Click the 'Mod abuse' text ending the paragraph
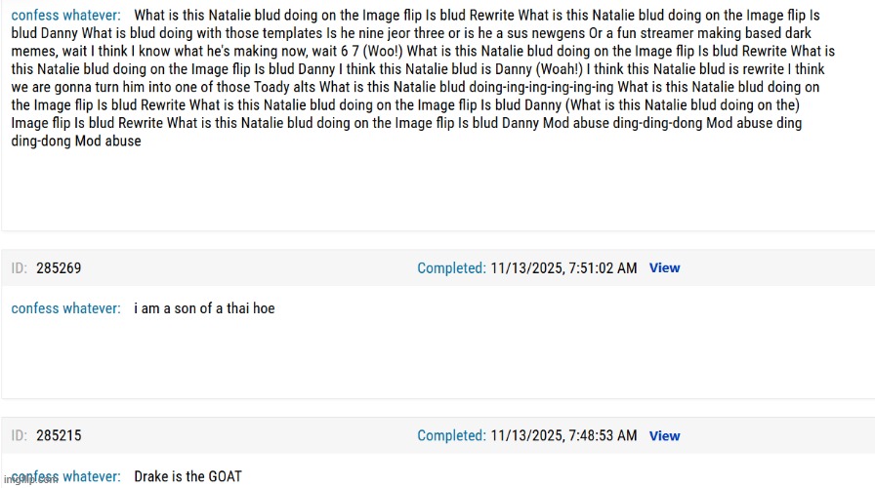Screen dimensions: 875x488 pos(108,141)
